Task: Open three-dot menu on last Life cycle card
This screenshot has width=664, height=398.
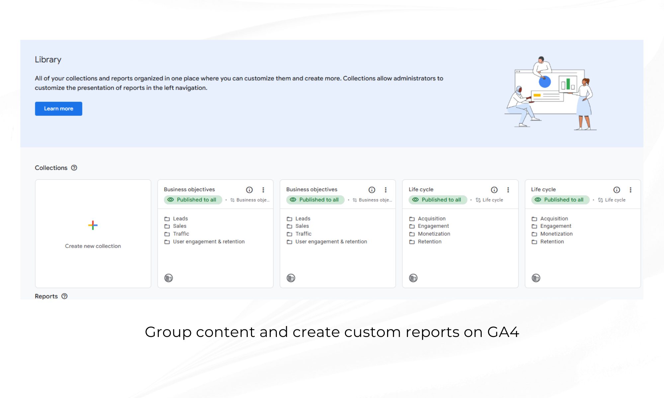Action: (630, 190)
